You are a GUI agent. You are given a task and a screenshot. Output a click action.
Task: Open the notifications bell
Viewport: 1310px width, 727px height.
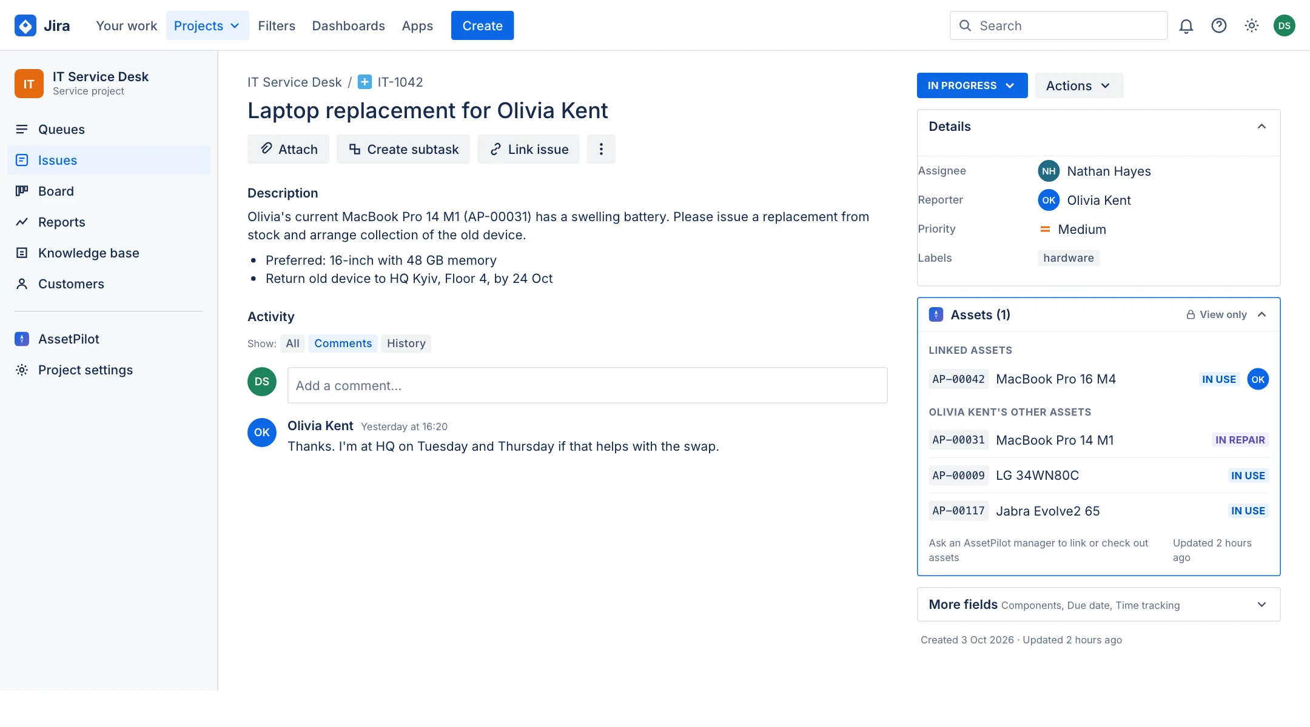[x=1186, y=25]
